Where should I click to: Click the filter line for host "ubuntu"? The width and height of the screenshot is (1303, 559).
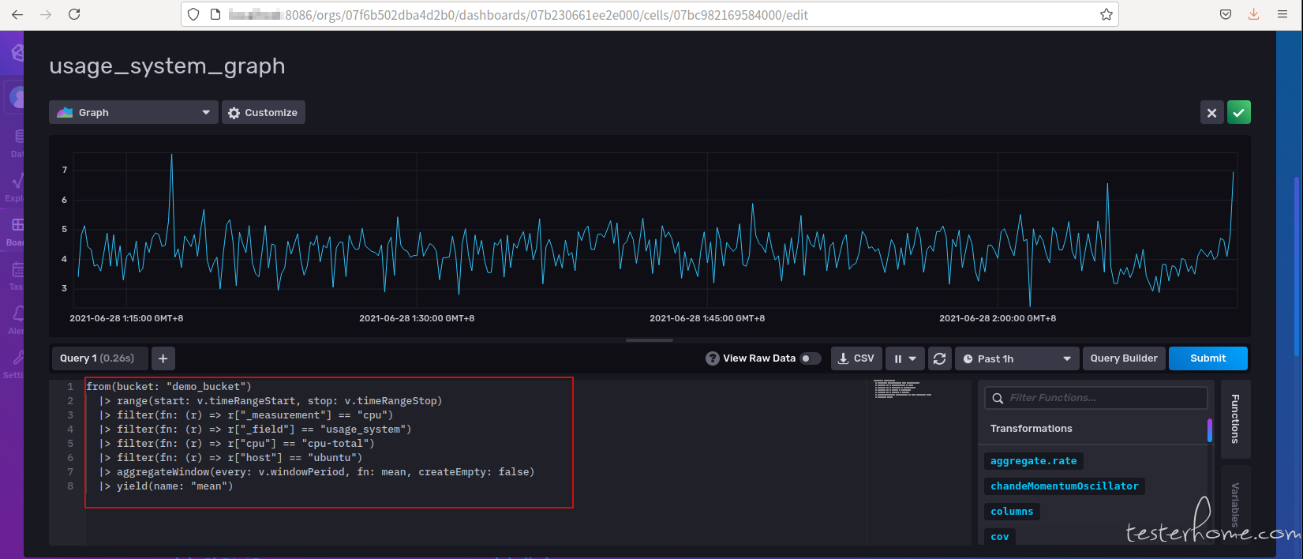point(230,458)
